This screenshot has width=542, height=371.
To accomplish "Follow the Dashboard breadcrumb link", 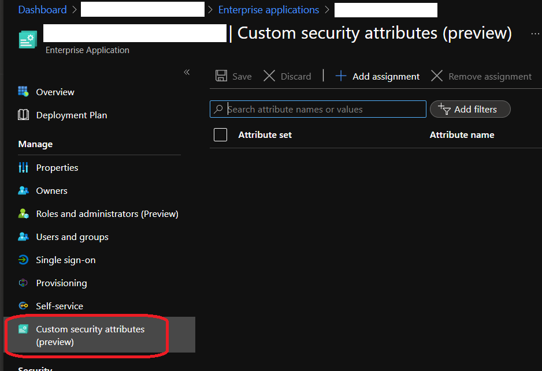I will coord(42,10).
